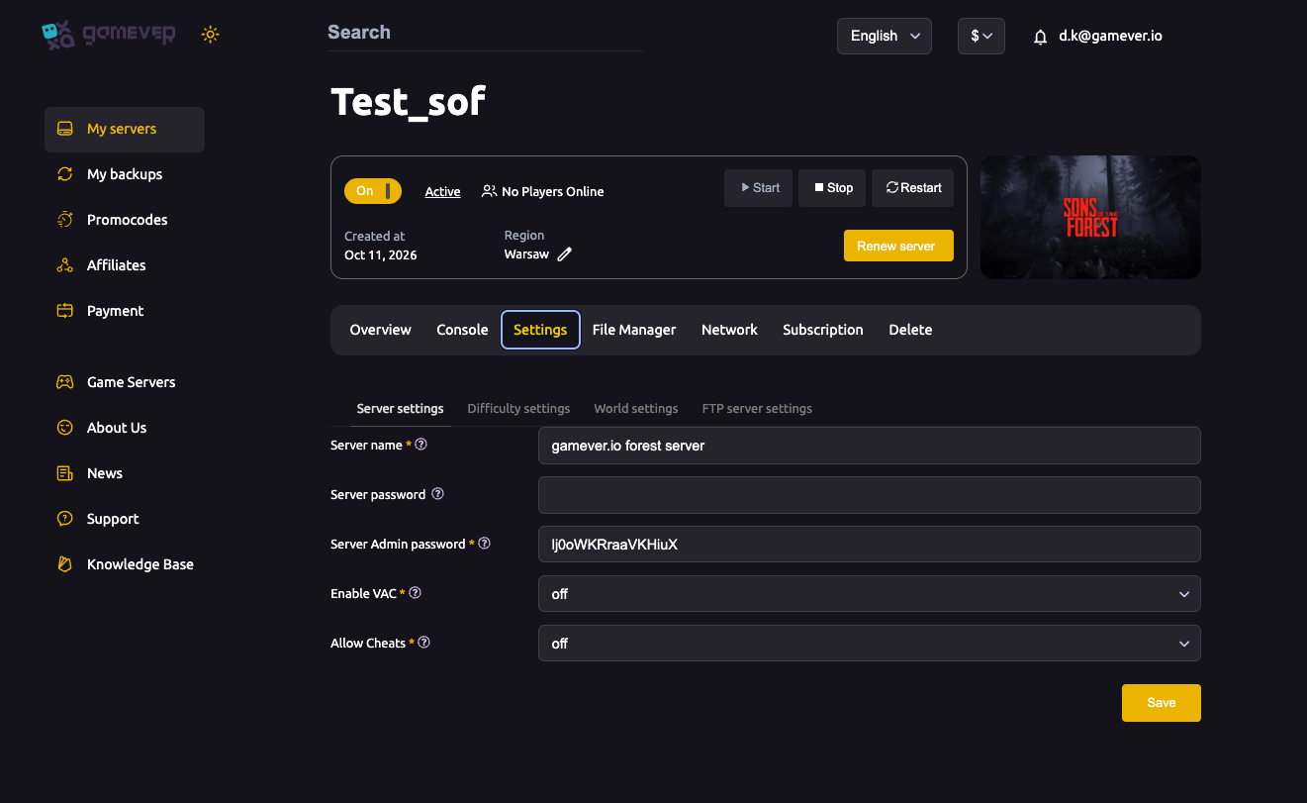Click the About Us smiley icon
This screenshot has width=1307, height=803.
65,428
